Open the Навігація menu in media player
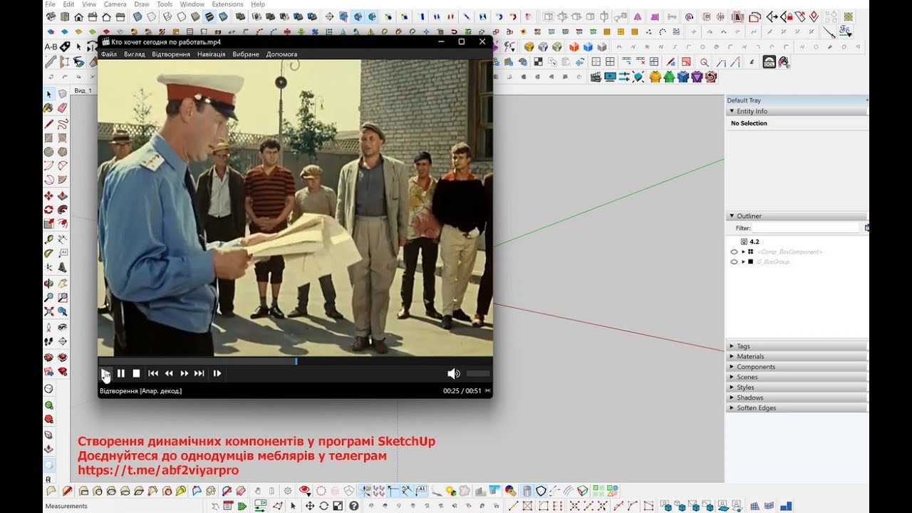Viewport: 912px width, 513px height. (211, 54)
